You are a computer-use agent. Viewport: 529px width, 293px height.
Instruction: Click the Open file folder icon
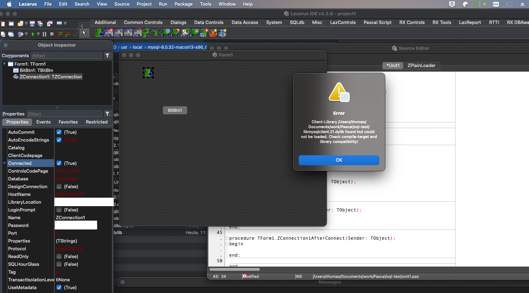coord(20,24)
